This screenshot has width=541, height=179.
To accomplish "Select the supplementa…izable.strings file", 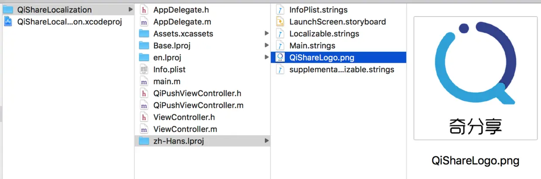I will pos(342,69).
